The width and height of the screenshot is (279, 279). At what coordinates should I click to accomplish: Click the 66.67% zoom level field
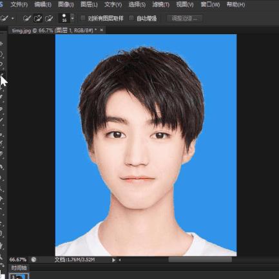tap(17, 260)
